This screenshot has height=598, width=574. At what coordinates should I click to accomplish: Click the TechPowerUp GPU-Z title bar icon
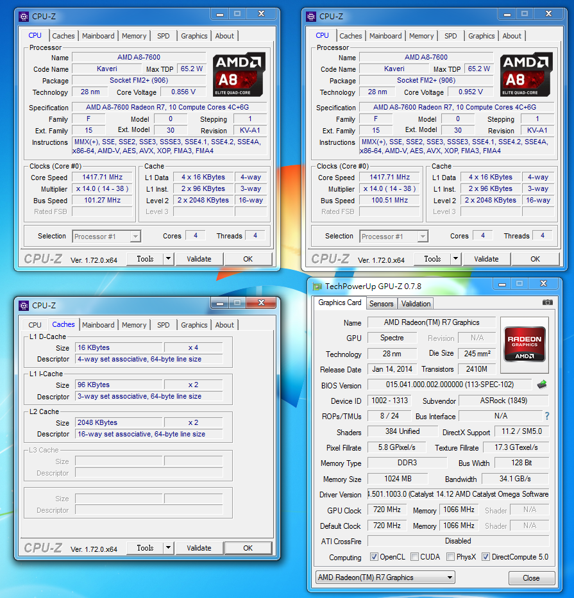coord(317,287)
